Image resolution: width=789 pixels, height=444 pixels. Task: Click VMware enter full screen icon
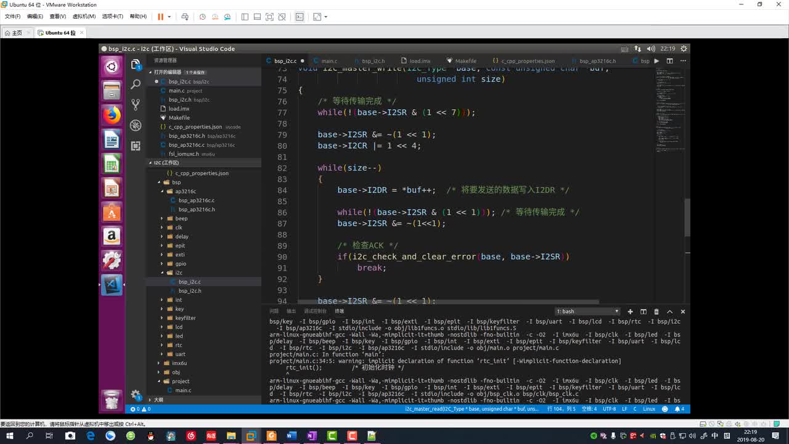pyautogui.click(x=269, y=17)
